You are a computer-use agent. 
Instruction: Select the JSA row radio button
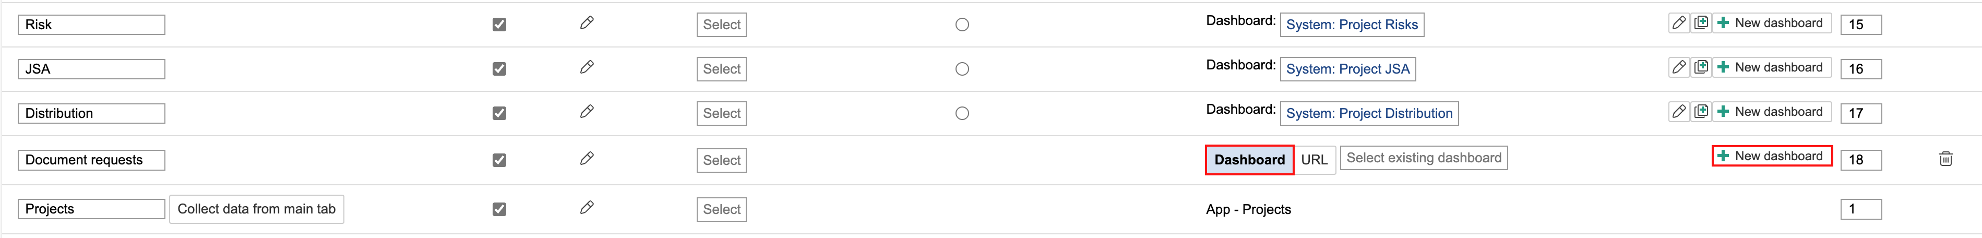point(962,69)
